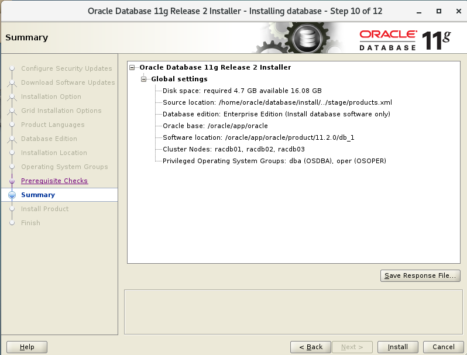Click Grid Installation Options step
This screenshot has width=467, height=355.
pyautogui.click(x=61, y=111)
